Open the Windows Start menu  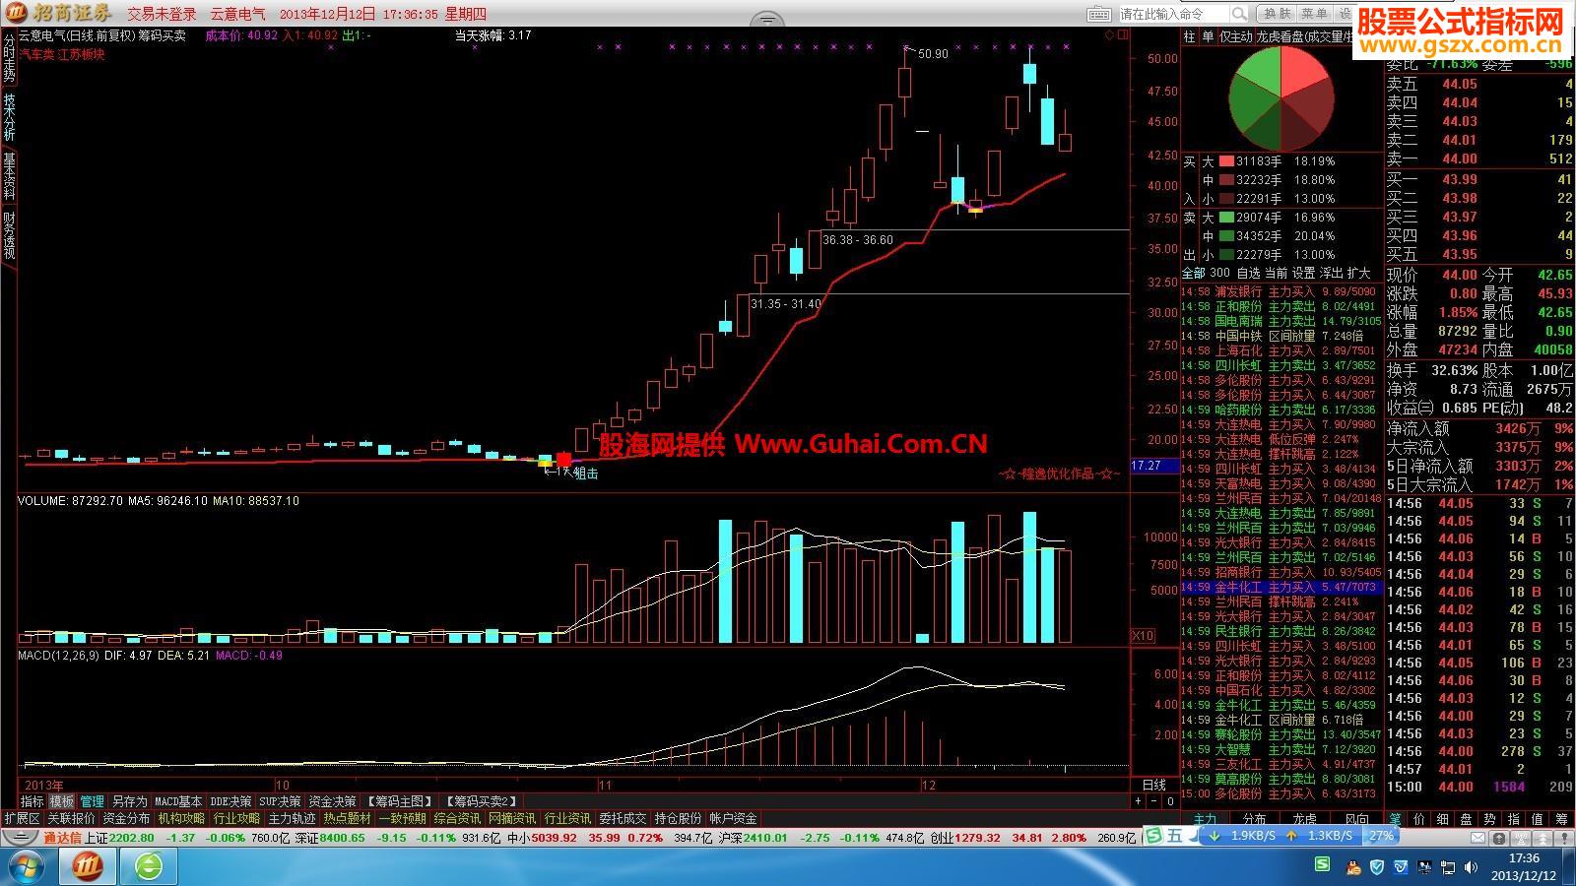point(27,866)
